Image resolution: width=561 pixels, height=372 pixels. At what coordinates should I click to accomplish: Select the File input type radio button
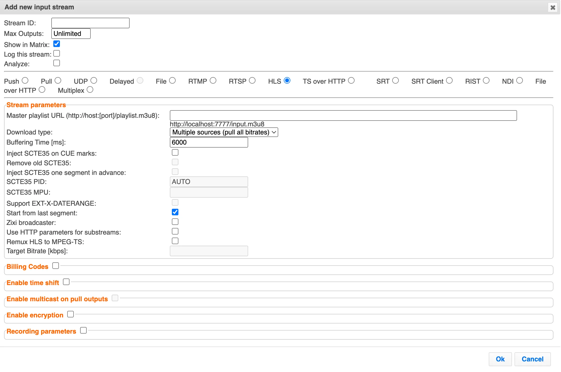(172, 81)
